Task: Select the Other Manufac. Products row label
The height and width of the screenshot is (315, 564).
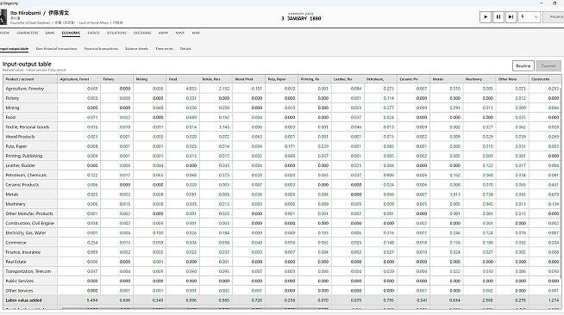Action: [29, 213]
